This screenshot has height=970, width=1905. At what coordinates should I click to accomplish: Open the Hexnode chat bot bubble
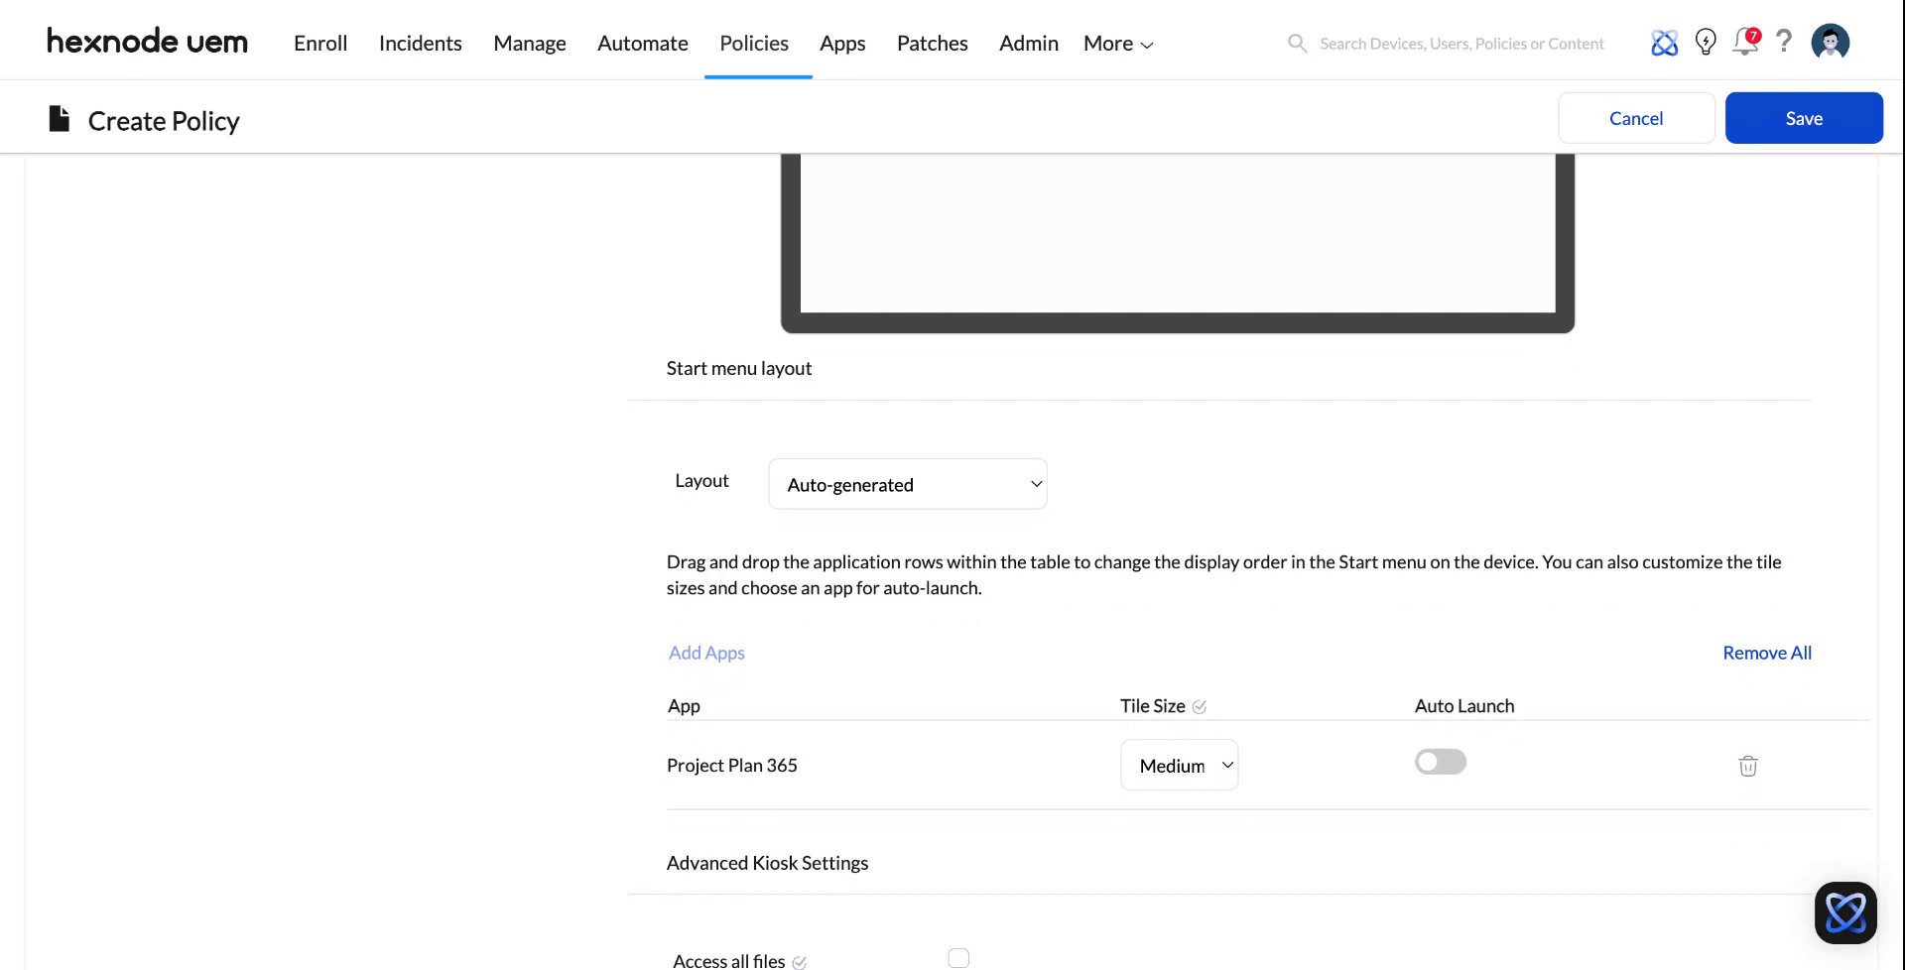click(x=1846, y=911)
